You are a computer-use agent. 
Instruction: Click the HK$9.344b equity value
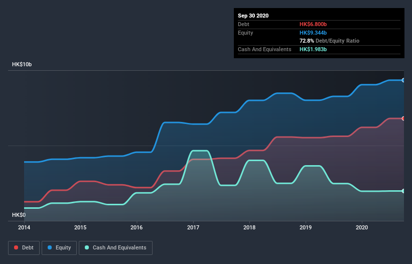[x=313, y=33]
